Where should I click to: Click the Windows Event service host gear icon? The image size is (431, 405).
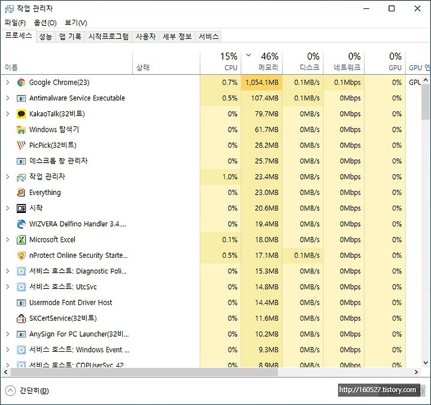[x=21, y=350]
